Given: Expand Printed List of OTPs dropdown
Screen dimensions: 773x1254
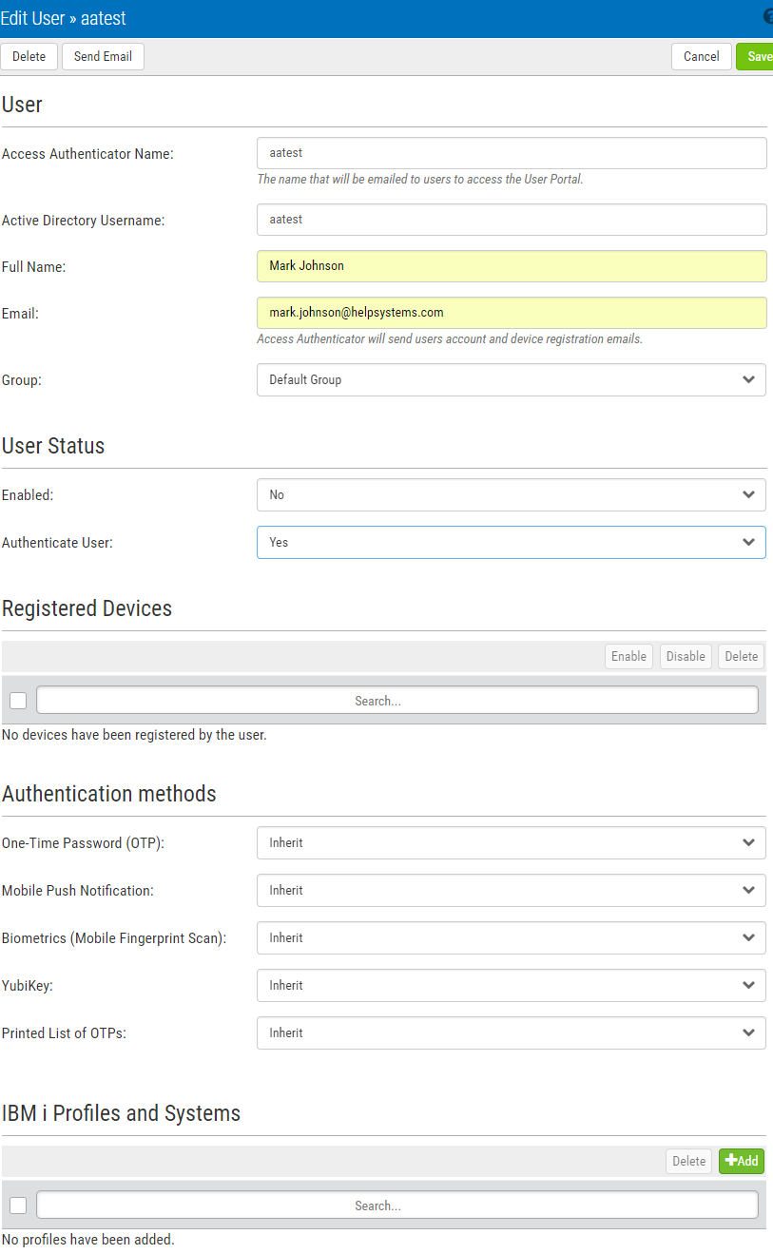Looking at the screenshot, I should point(511,1032).
